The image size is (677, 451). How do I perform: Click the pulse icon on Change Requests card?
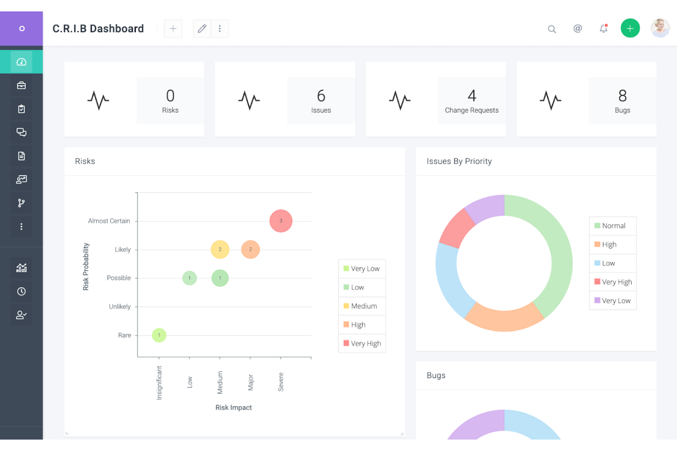(400, 100)
